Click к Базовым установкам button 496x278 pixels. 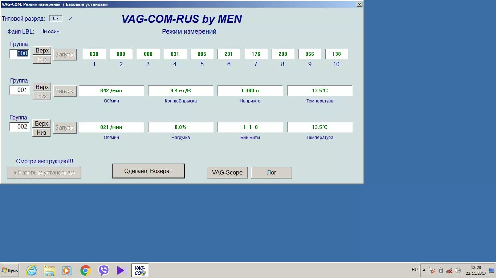tap(44, 173)
